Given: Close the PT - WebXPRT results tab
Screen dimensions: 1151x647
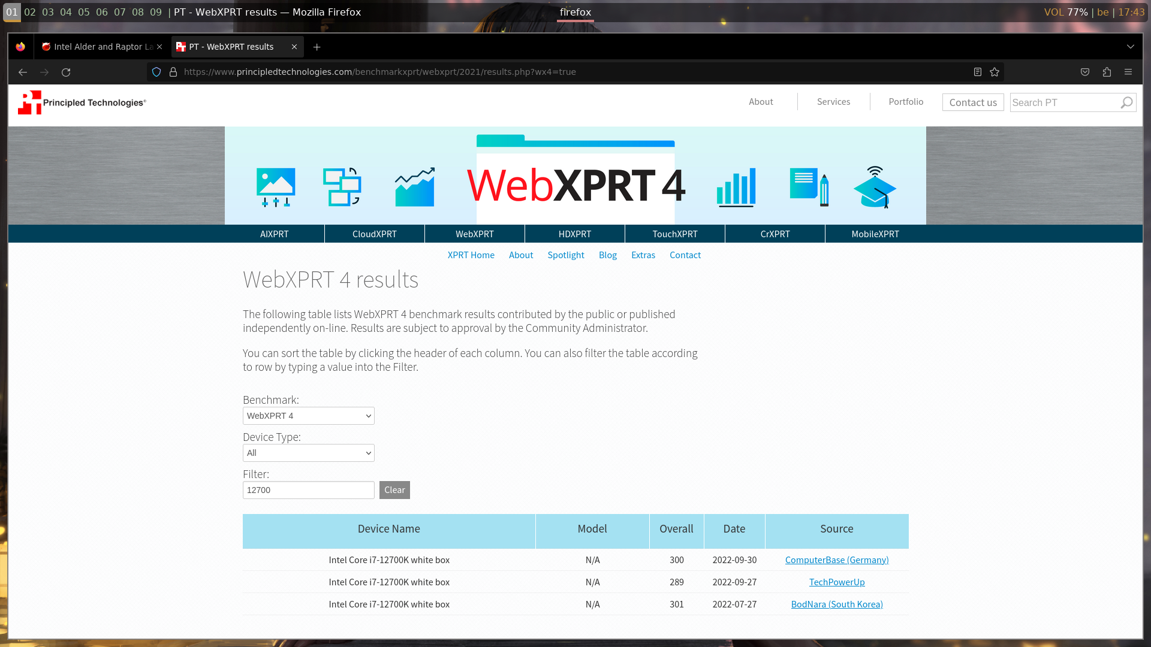Looking at the screenshot, I should click(x=294, y=47).
